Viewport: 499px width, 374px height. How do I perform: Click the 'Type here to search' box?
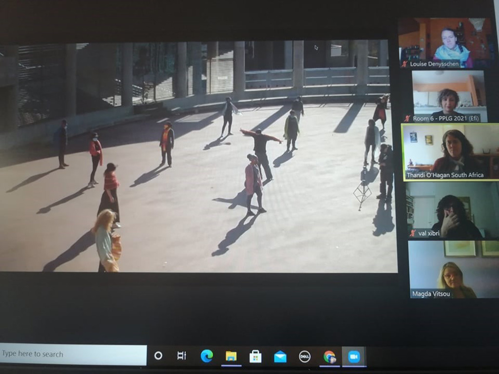pos(73,355)
